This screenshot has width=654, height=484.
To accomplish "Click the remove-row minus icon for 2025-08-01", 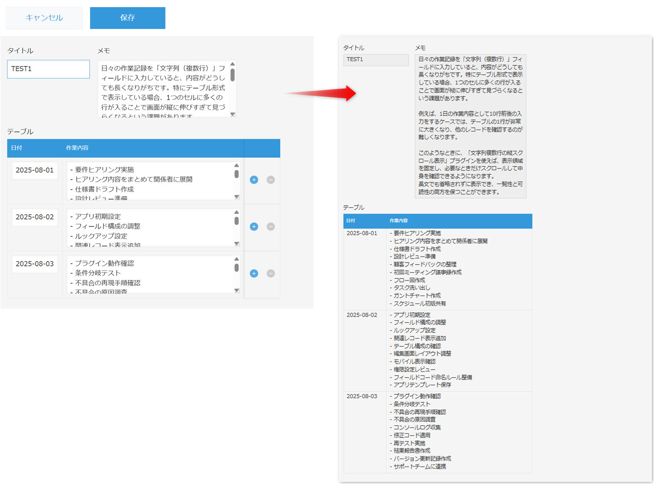I will point(271,180).
